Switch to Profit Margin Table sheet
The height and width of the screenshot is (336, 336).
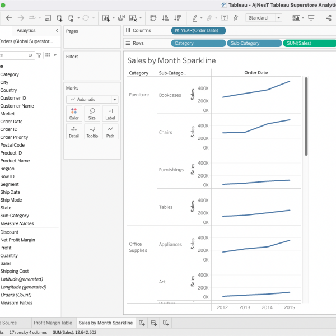[x=53, y=323]
